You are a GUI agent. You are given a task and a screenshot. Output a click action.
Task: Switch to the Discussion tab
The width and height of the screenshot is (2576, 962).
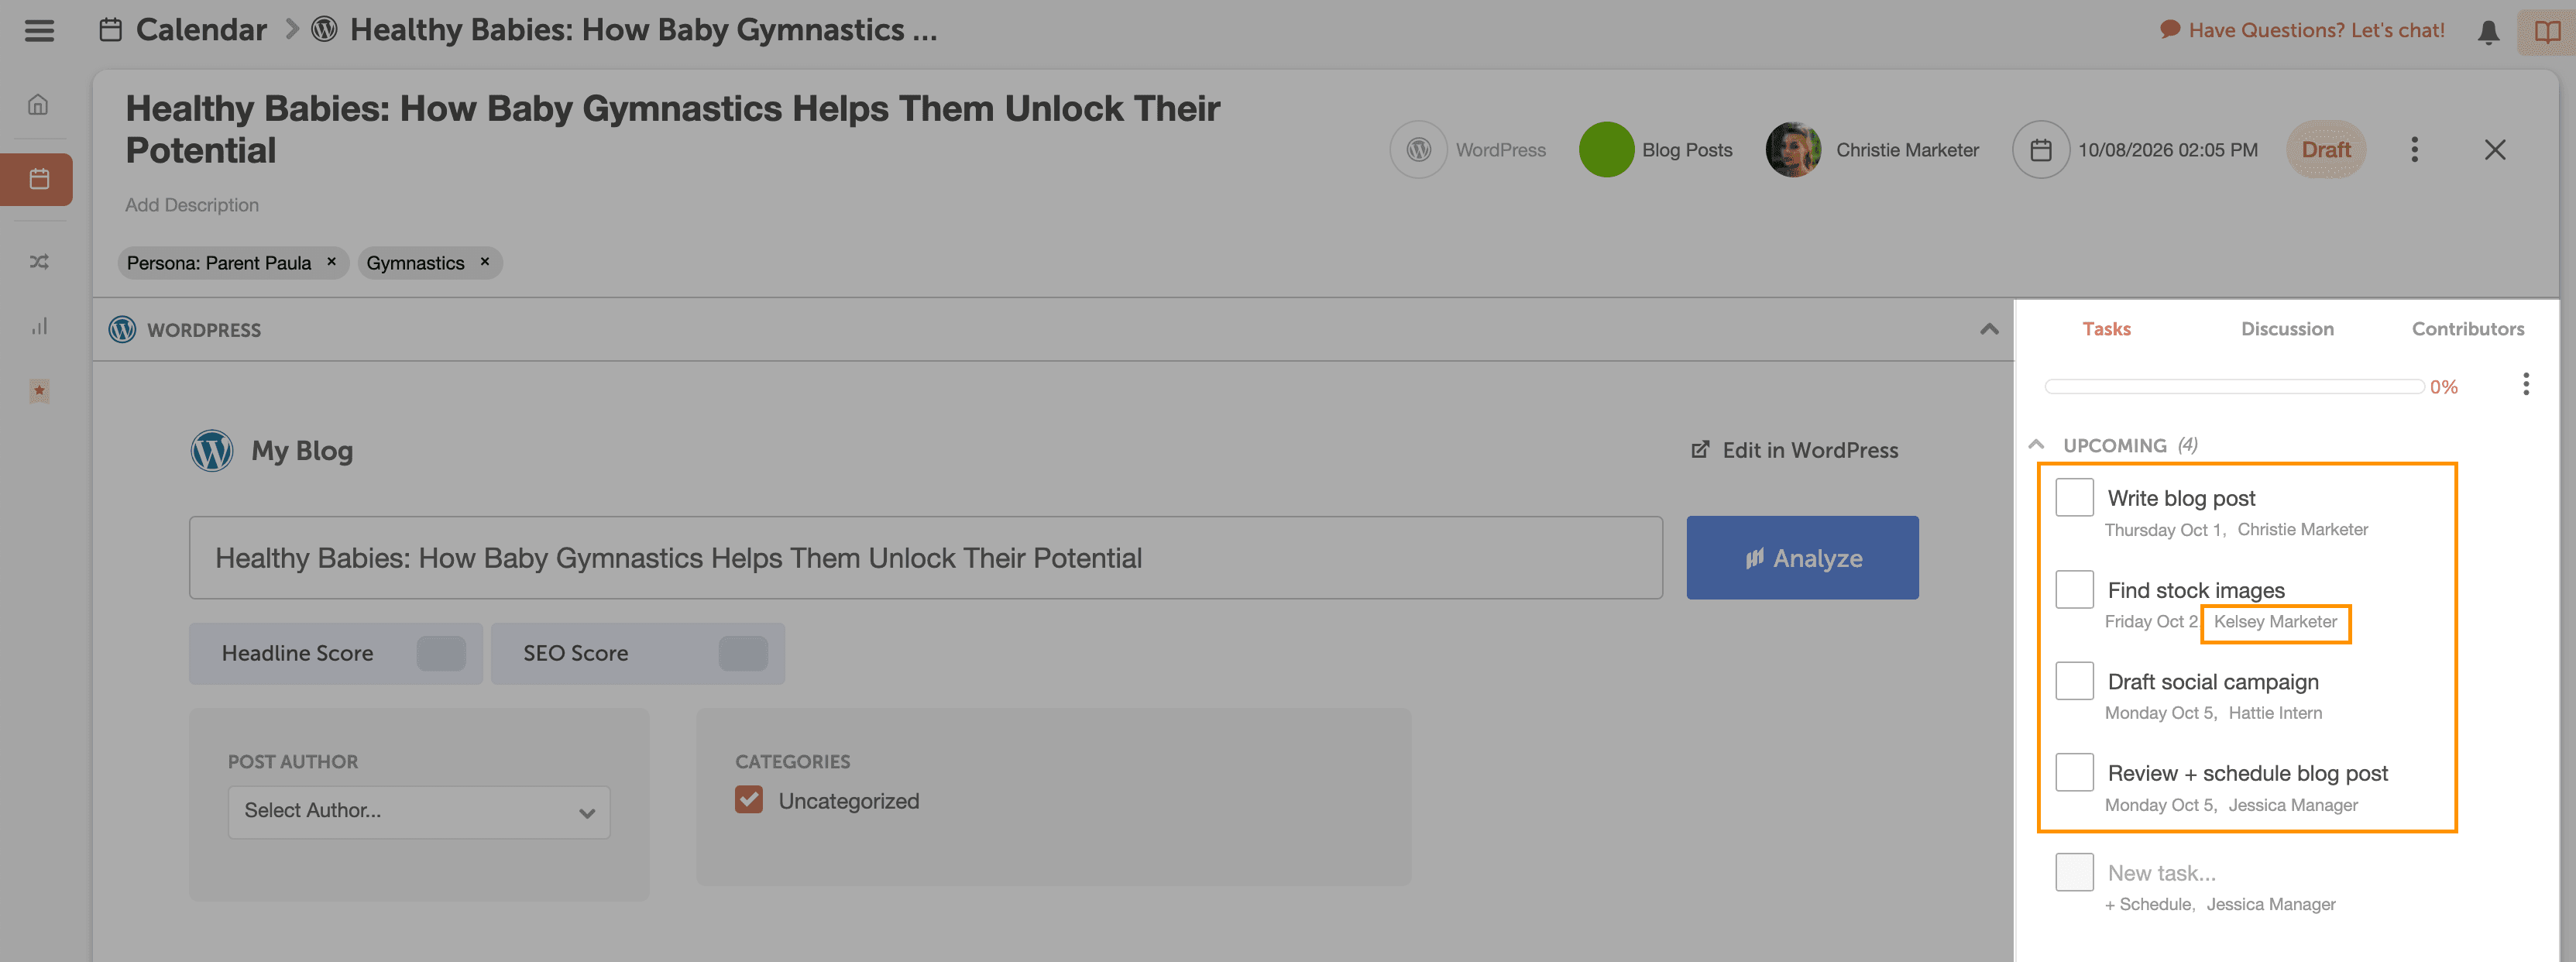(2286, 329)
